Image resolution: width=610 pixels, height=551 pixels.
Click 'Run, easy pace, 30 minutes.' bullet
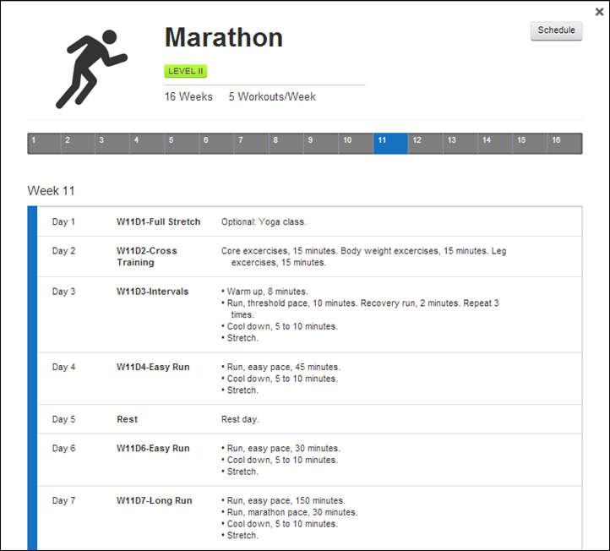280,448
